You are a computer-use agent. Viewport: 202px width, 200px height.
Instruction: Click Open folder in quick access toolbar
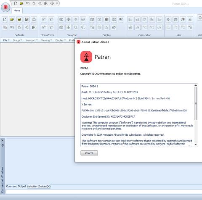click(21, 3)
